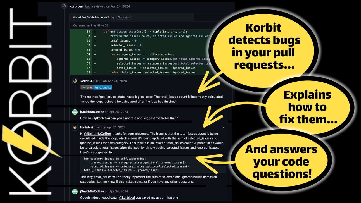Click the Apr 24, 2024 timestamp on the 'How so ?' comment
This screenshot has height=203, width=361.
(118, 112)
